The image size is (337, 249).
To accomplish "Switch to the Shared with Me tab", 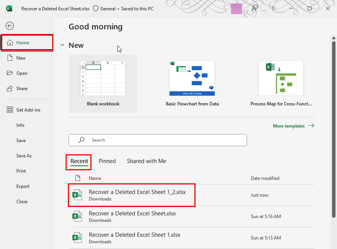I will coord(146,161).
